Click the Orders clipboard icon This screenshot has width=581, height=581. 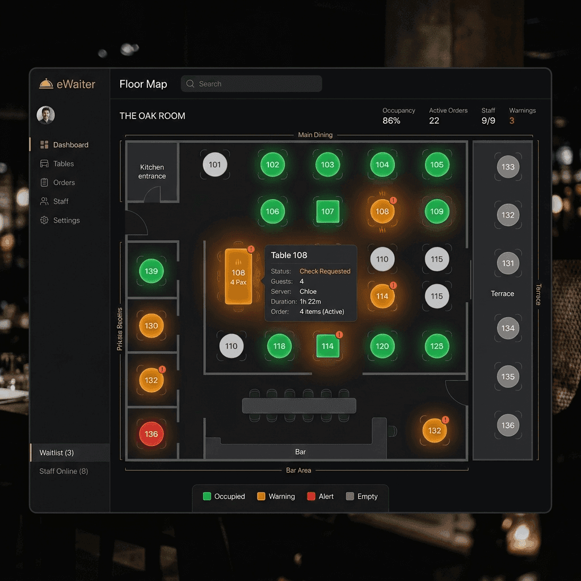pyautogui.click(x=44, y=183)
